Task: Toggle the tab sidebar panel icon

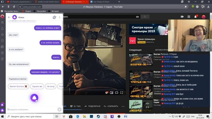Action: [2, 2]
